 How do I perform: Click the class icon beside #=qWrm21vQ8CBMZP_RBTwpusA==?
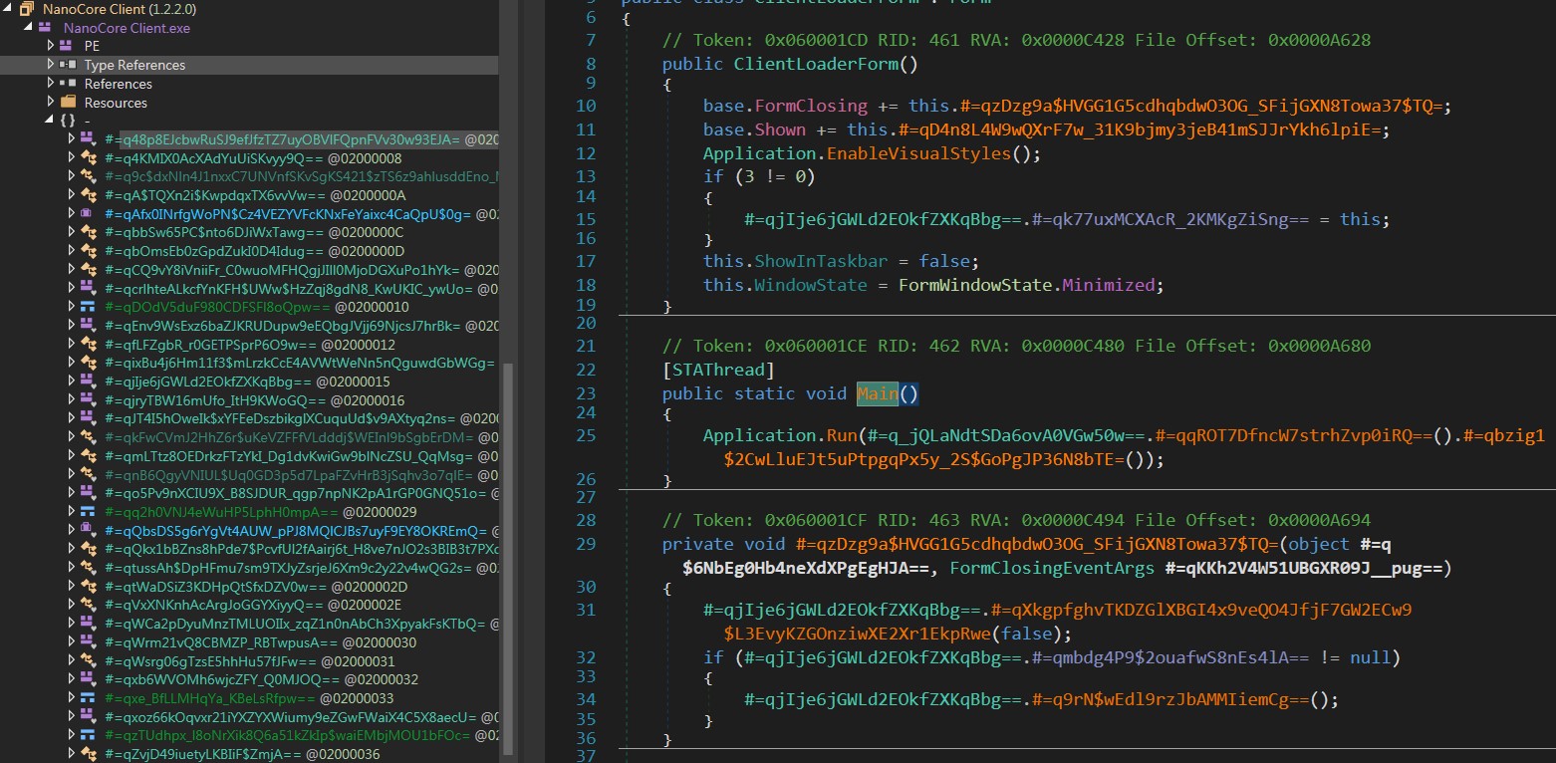point(87,642)
